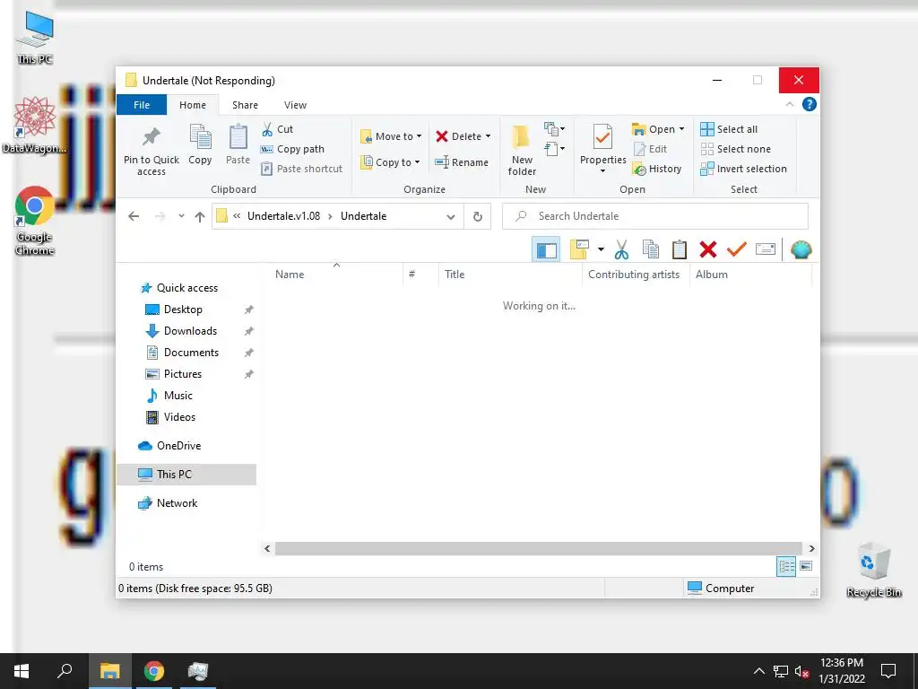918x689 pixels.
Task: Sort by Title column header
Action: point(455,275)
